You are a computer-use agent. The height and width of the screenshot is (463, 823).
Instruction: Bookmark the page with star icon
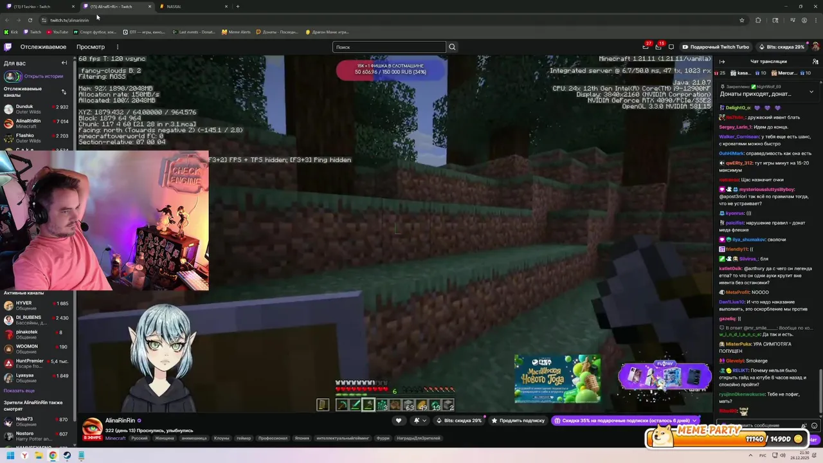[x=741, y=20]
